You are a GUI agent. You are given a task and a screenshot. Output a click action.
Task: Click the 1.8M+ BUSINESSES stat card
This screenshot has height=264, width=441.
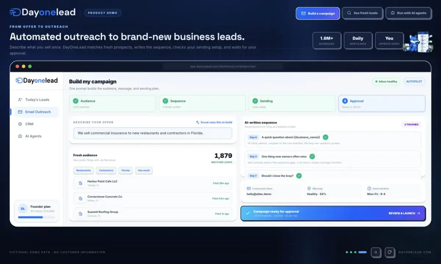coord(327,40)
